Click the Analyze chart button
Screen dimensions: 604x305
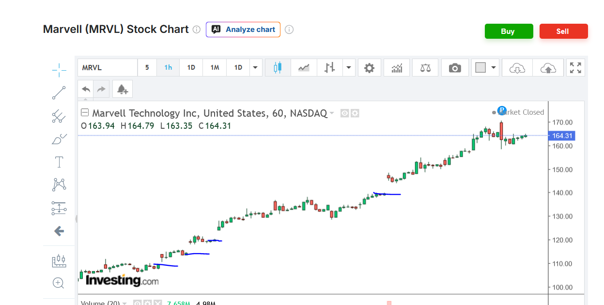(x=243, y=30)
